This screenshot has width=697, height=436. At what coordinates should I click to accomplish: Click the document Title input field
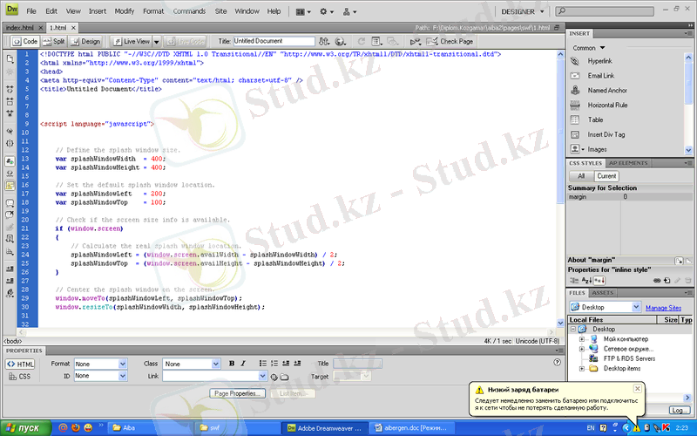(274, 41)
